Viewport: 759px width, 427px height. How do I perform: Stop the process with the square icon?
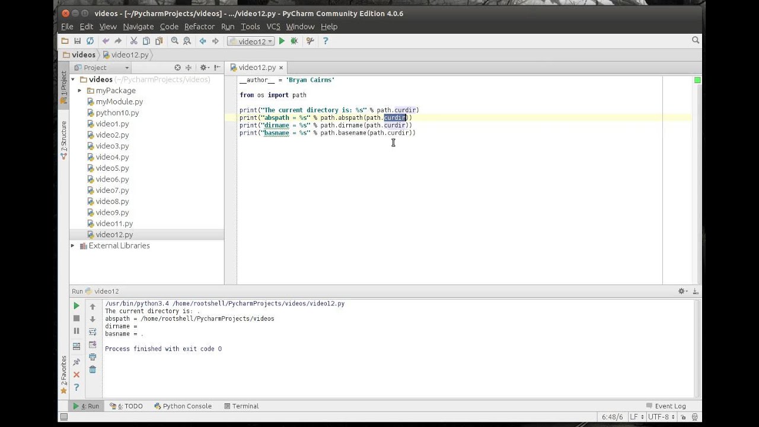click(x=76, y=318)
